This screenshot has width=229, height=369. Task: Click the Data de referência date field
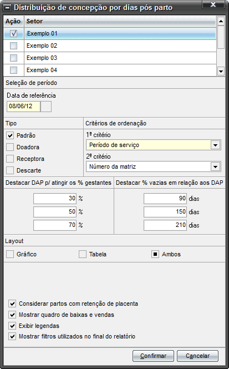tap(23, 107)
